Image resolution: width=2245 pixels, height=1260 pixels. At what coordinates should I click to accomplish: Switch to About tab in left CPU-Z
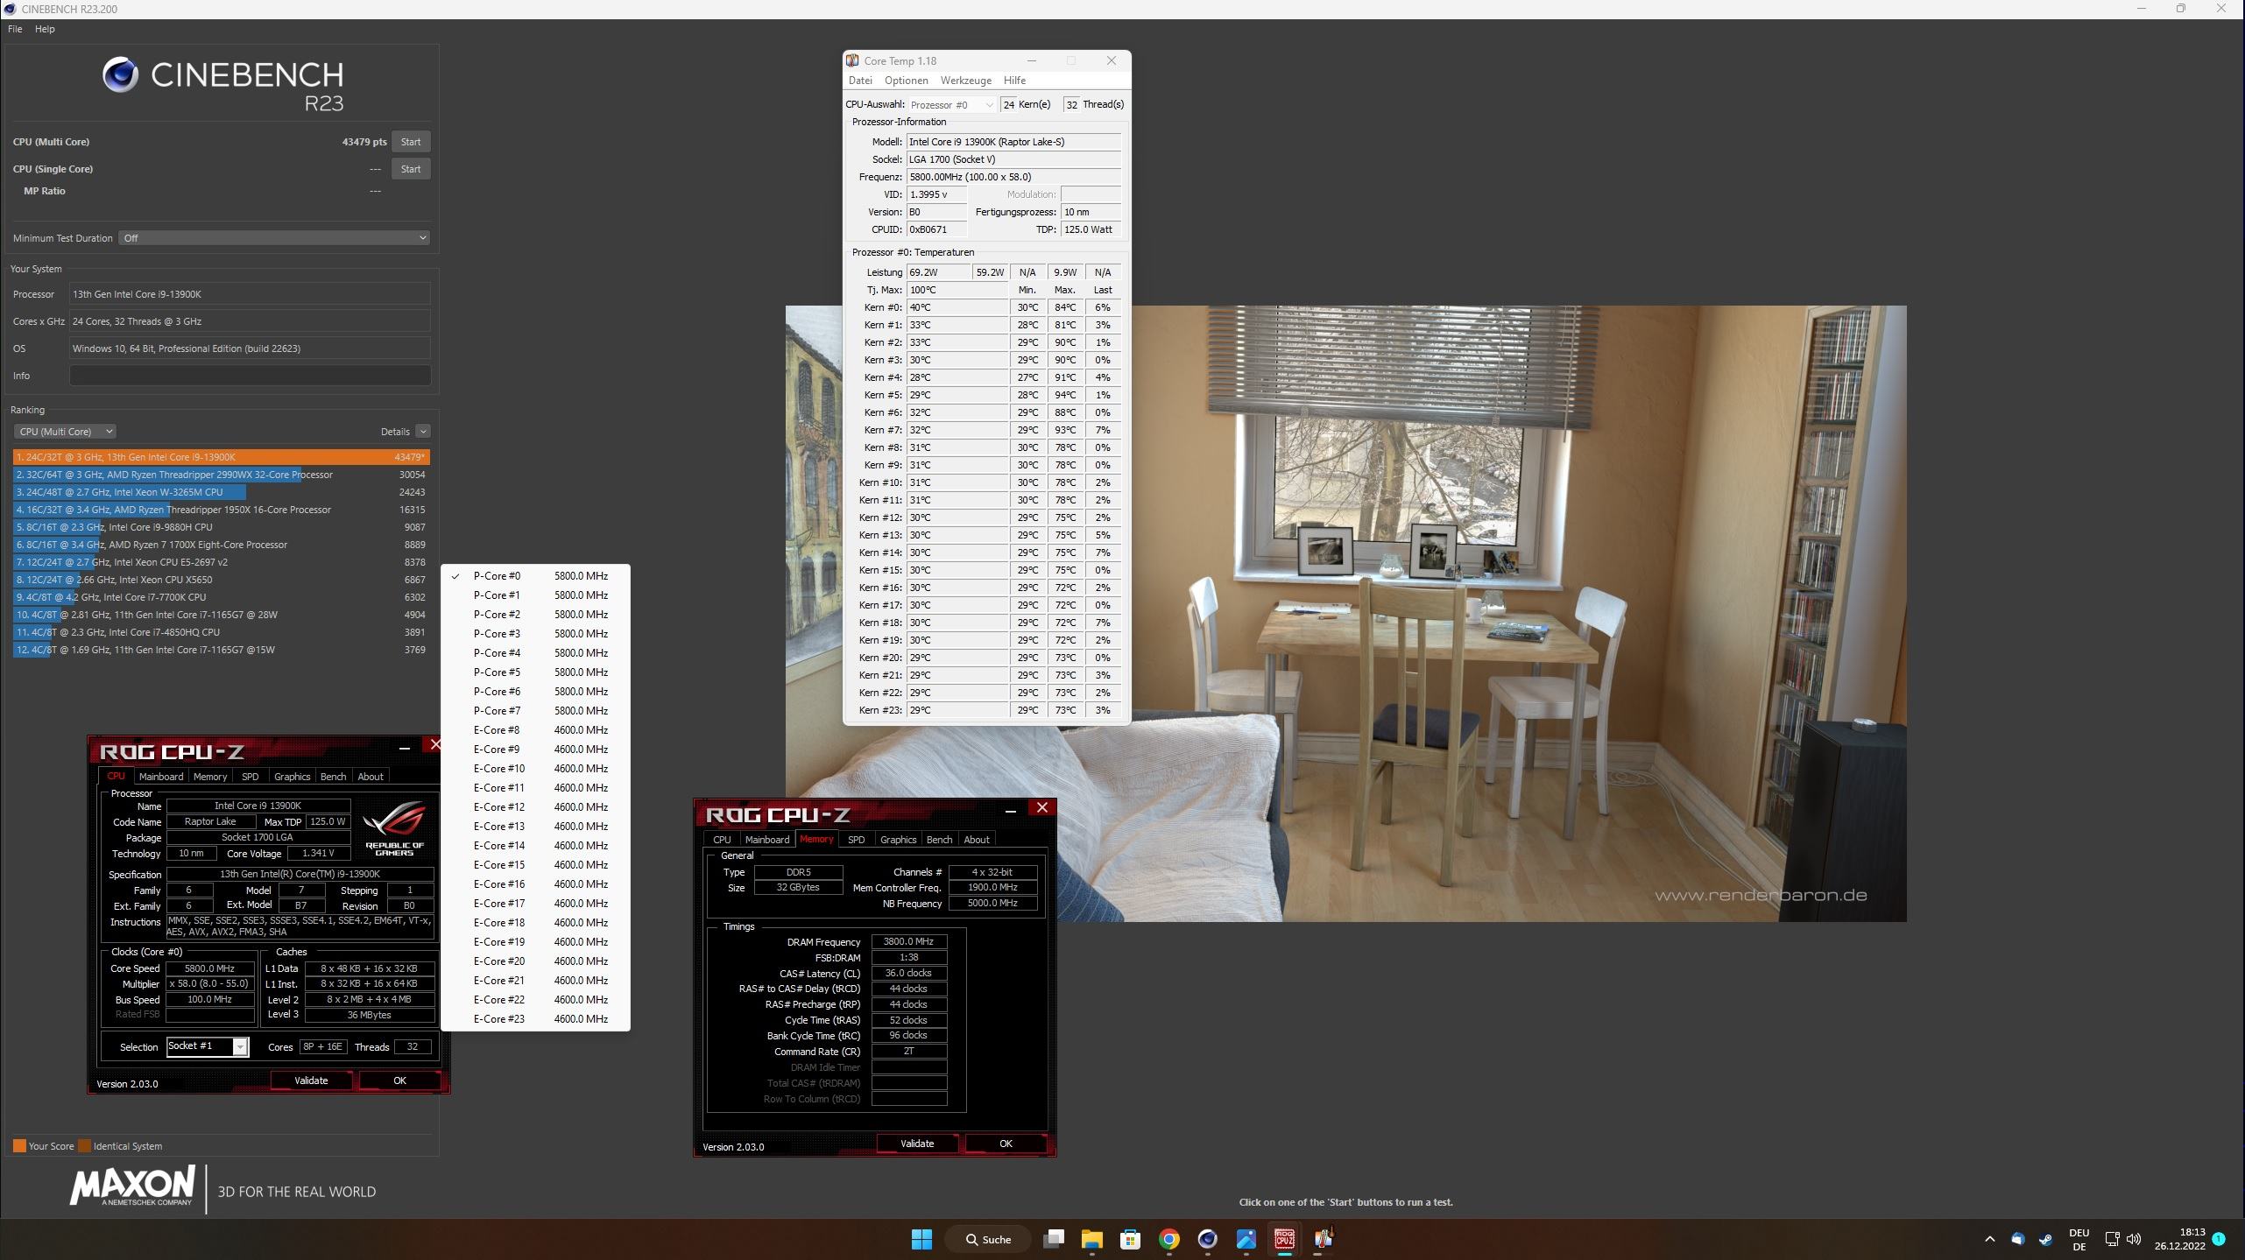pos(371,777)
